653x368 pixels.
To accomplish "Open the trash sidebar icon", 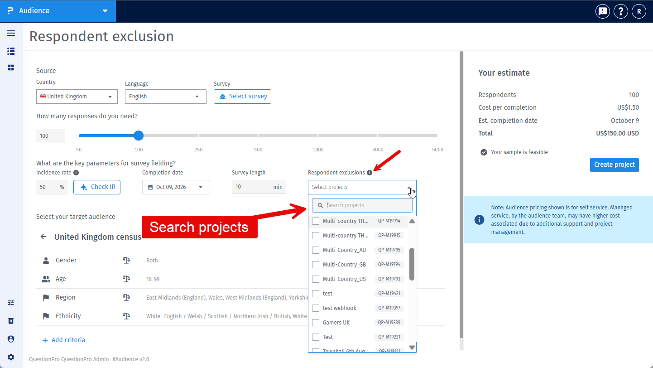I will (11, 321).
